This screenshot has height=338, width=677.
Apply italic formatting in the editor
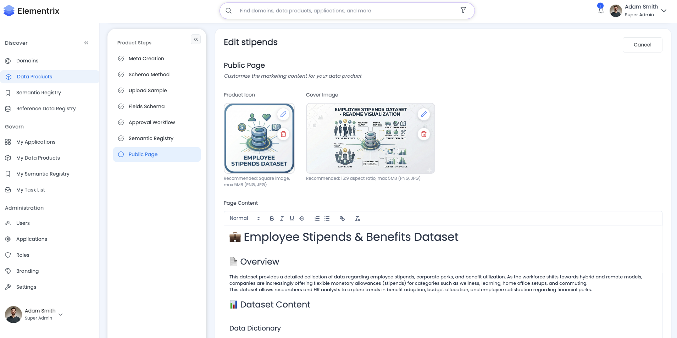tap(282, 218)
